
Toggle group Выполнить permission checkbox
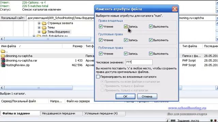click(x=151, y=40)
